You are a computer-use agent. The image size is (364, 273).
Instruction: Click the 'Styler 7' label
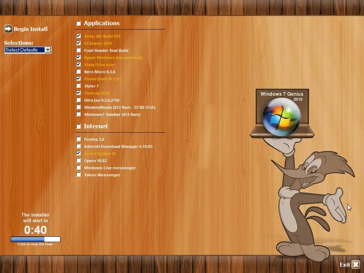click(x=91, y=86)
